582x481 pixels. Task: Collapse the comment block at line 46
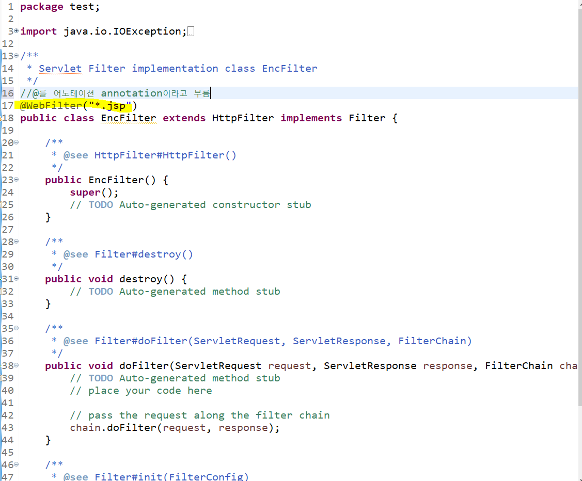pos(17,464)
